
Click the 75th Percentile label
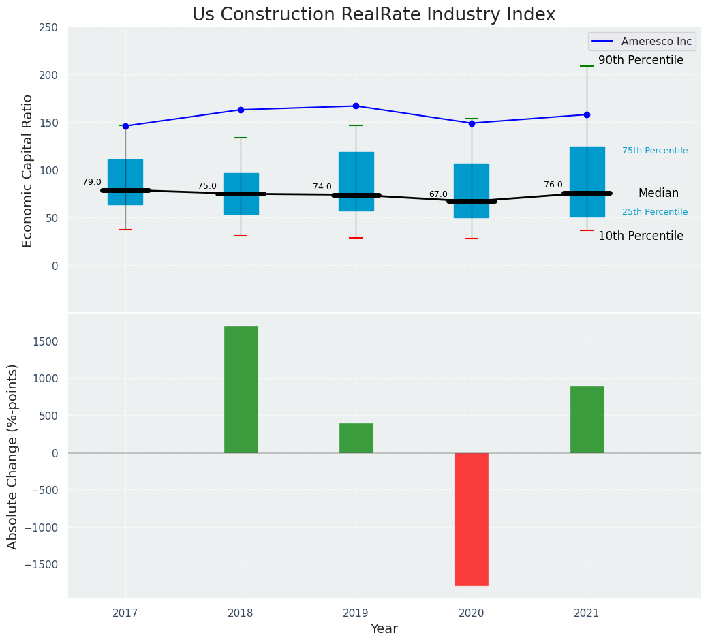tap(655, 151)
